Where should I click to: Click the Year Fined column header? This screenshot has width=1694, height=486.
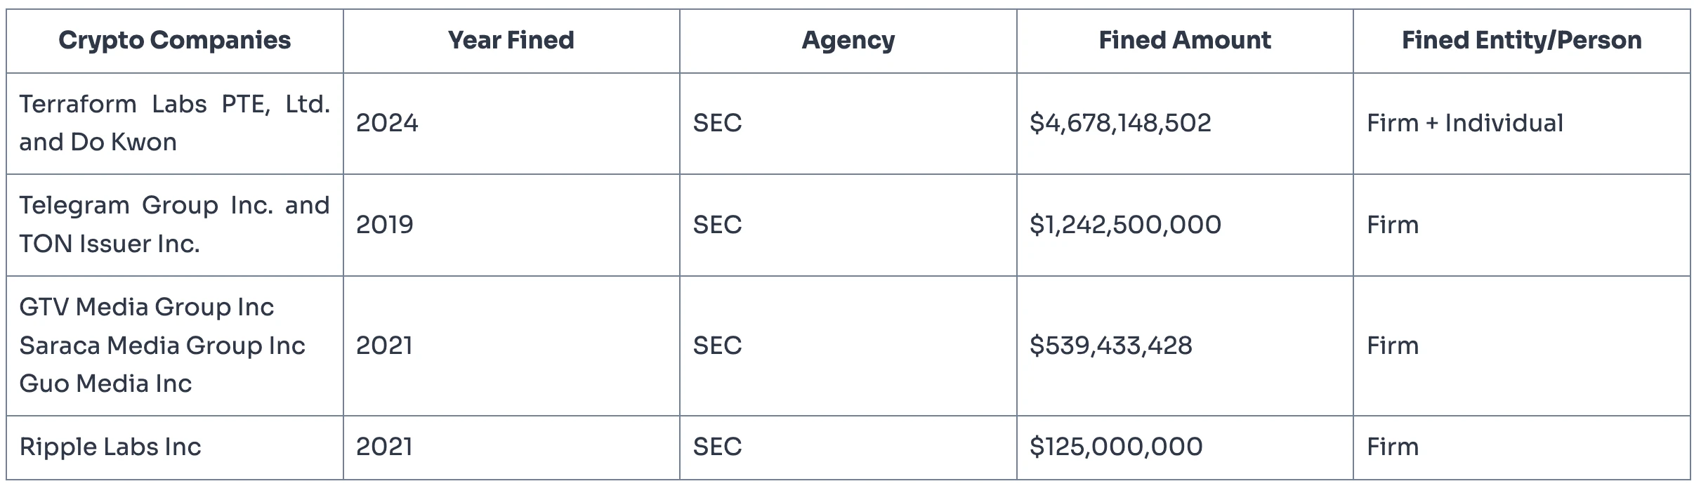511,41
